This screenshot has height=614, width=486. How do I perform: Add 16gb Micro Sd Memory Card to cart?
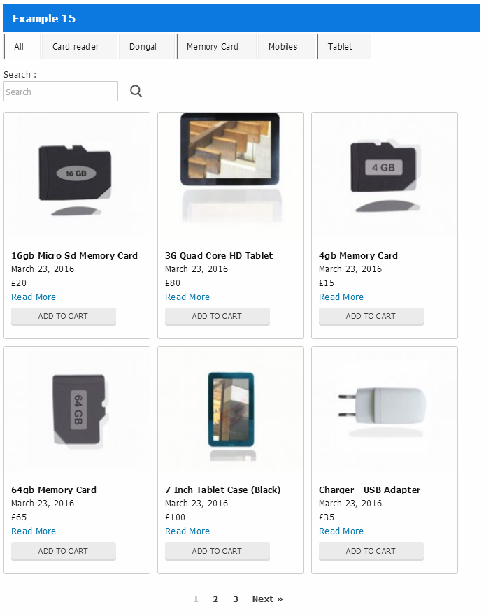[64, 316]
